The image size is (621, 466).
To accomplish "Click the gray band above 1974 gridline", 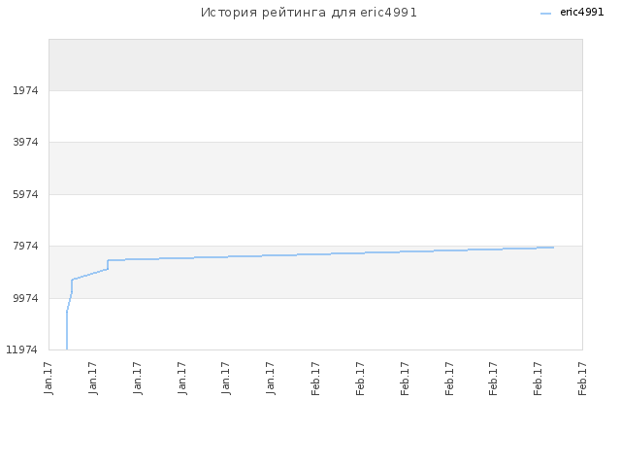I will [315, 65].
